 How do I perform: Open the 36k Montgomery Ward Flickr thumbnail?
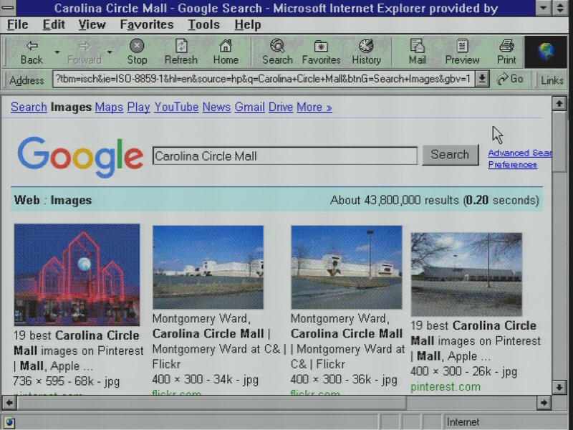[x=347, y=267]
